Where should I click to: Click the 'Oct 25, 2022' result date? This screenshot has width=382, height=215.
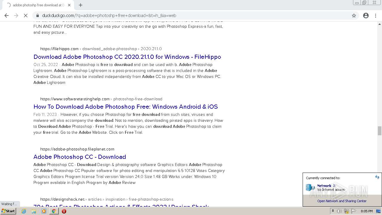pyautogui.click(x=46, y=64)
